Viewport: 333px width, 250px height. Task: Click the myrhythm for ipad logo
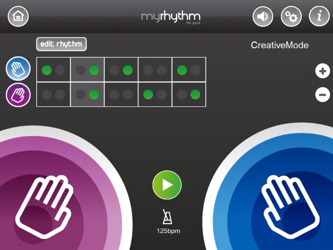[x=171, y=18]
